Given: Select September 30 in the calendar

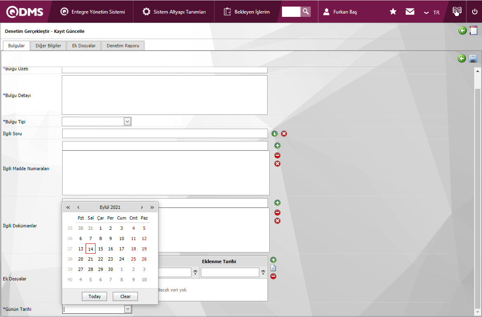Looking at the screenshot, I should tap(110, 269).
